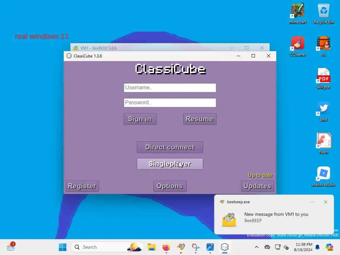Close the ClassiCube window
This screenshot has width=340, height=255.
pyautogui.click(x=268, y=56)
